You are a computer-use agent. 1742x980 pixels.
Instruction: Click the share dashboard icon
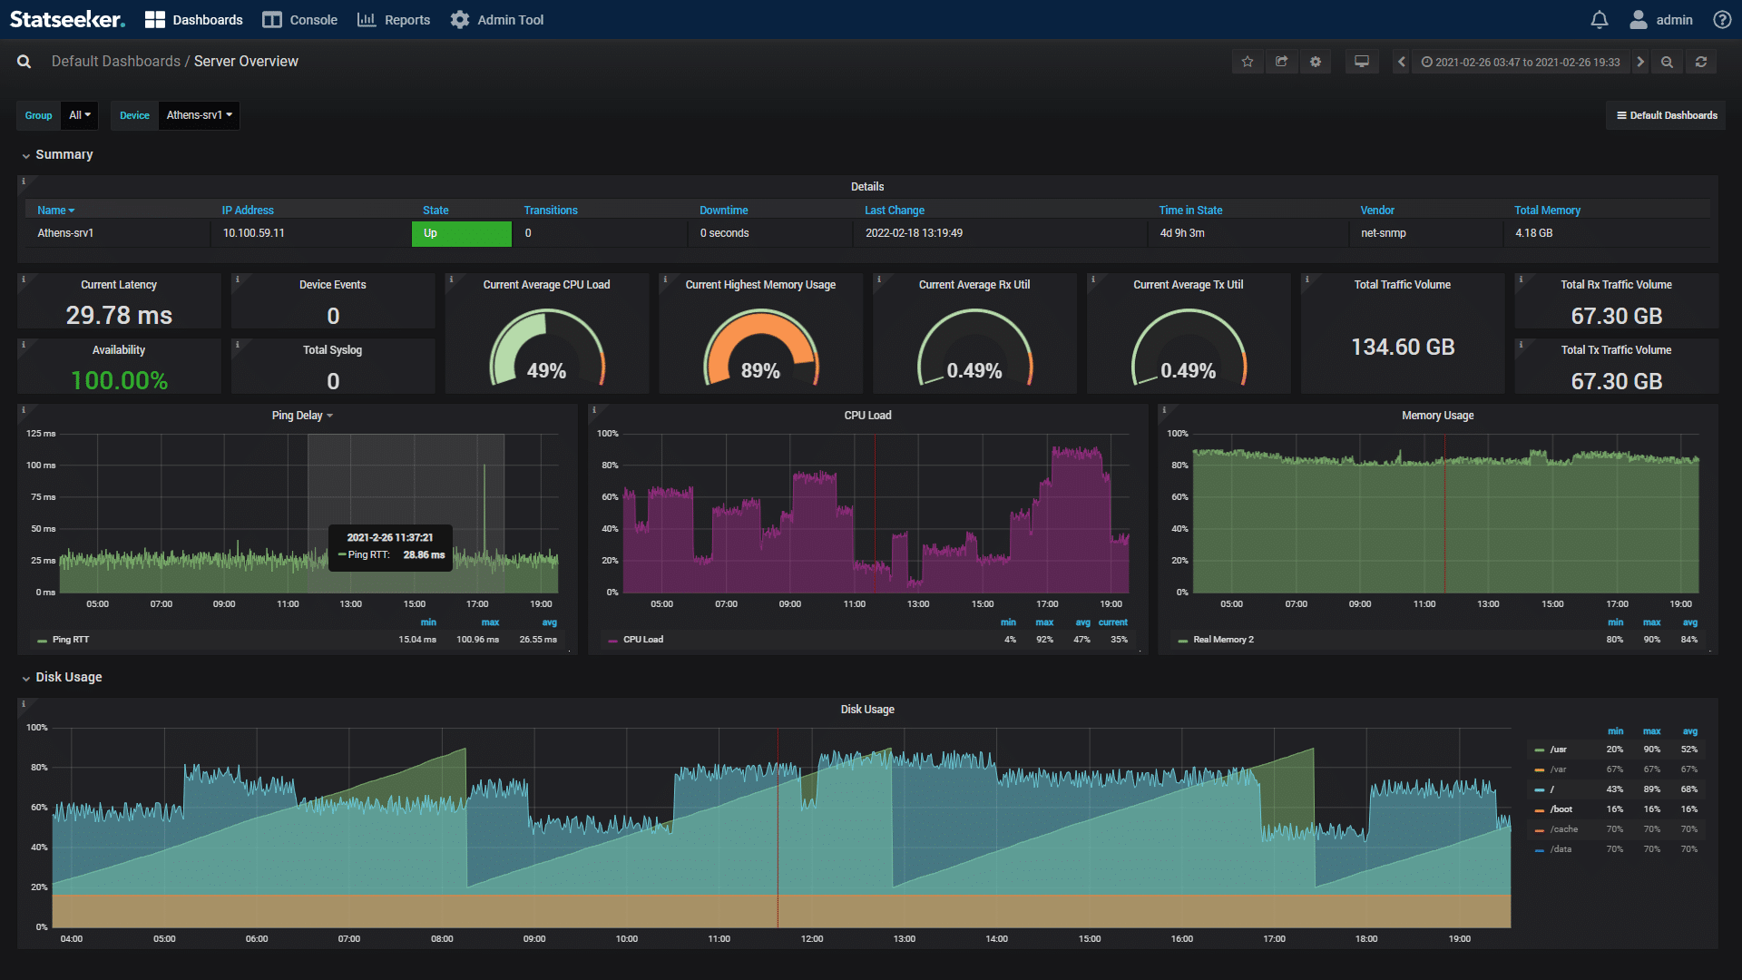click(1281, 62)
